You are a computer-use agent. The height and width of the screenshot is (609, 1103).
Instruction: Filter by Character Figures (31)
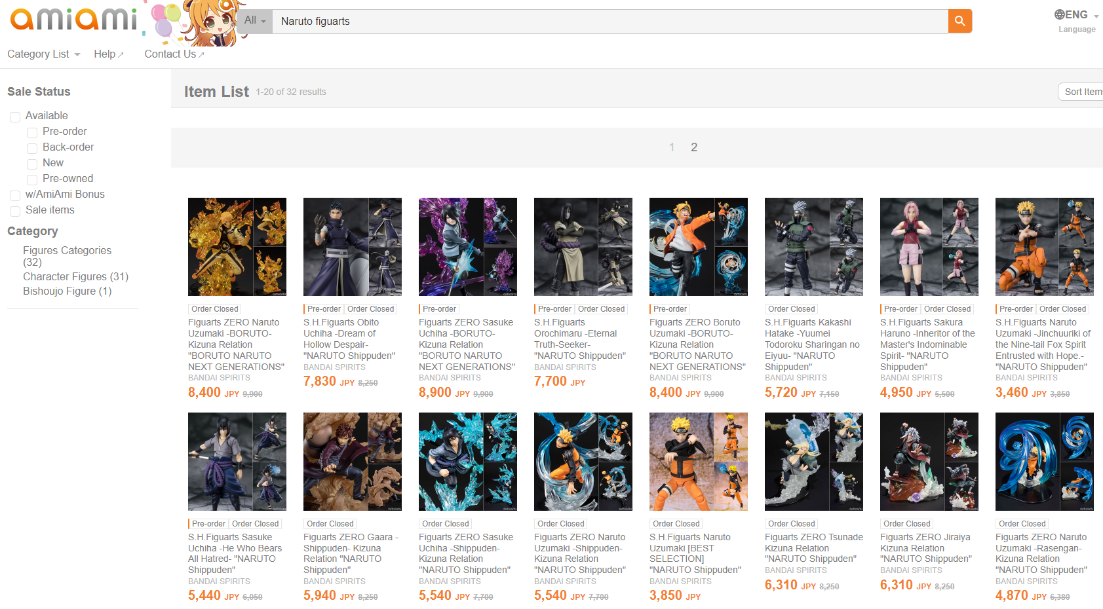75,277
